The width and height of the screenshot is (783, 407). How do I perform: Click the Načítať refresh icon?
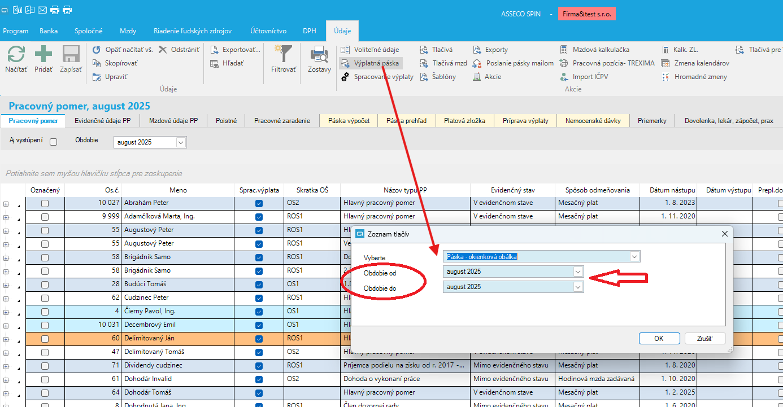coord(16,55)
